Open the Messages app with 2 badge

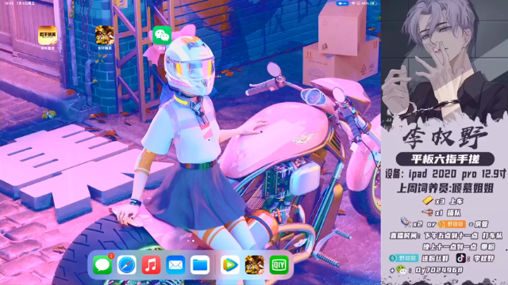point(102,264)
